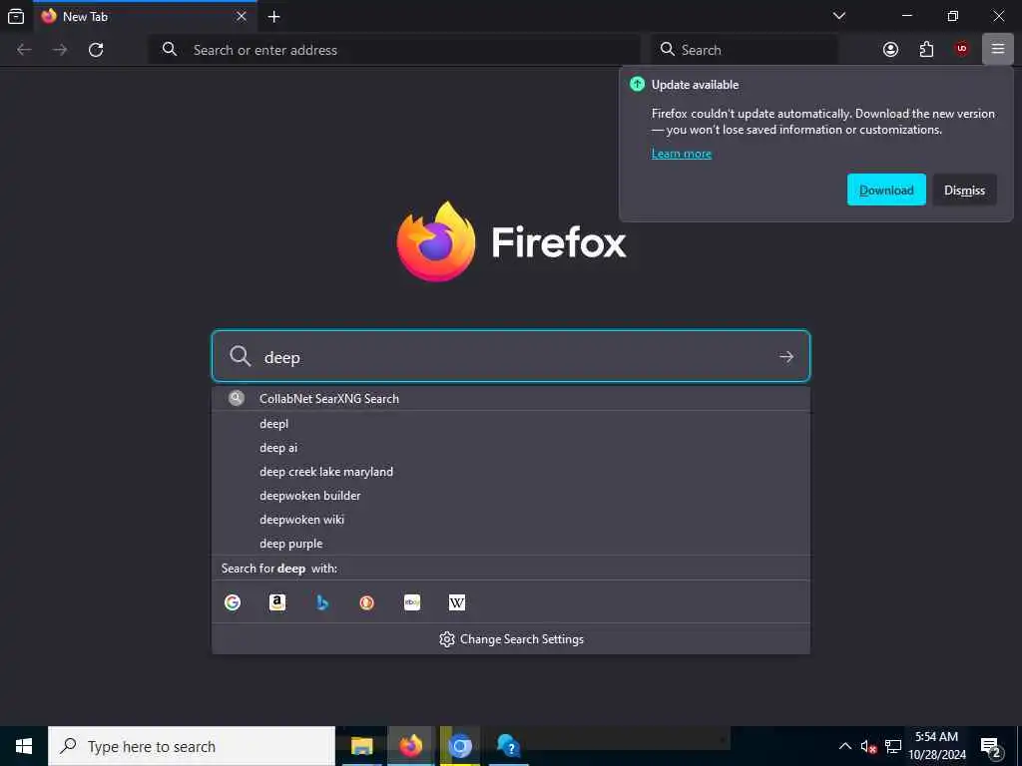Submit search with the arrow button

coord(786,357)
